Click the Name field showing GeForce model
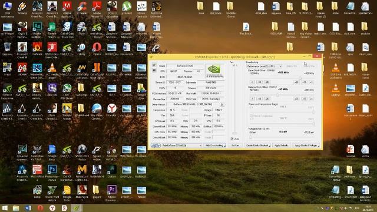Screen dimensions: 377x212 184,65
